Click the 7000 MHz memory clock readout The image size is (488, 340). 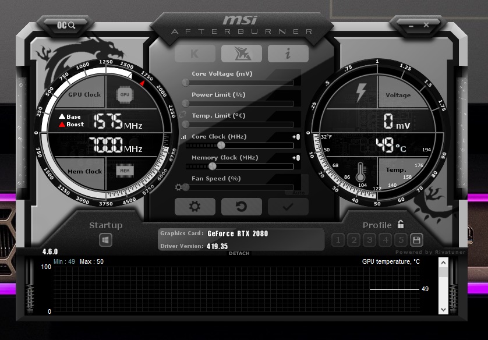click(115, 145)
